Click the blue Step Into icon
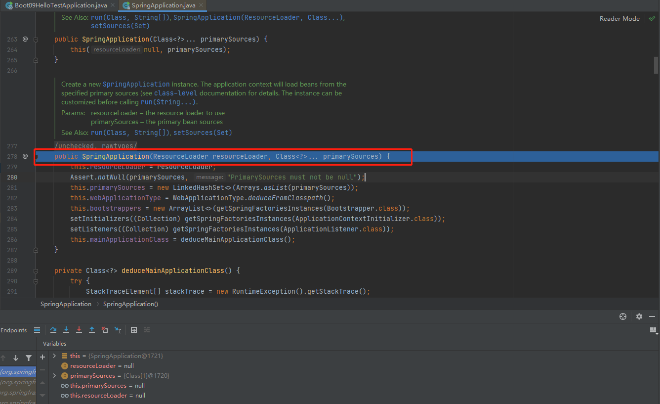 tap(66, 330)
